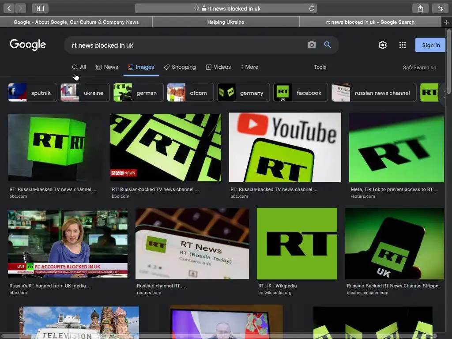
Task: Filter images by the facebook chip
Action: pos(300,93)
